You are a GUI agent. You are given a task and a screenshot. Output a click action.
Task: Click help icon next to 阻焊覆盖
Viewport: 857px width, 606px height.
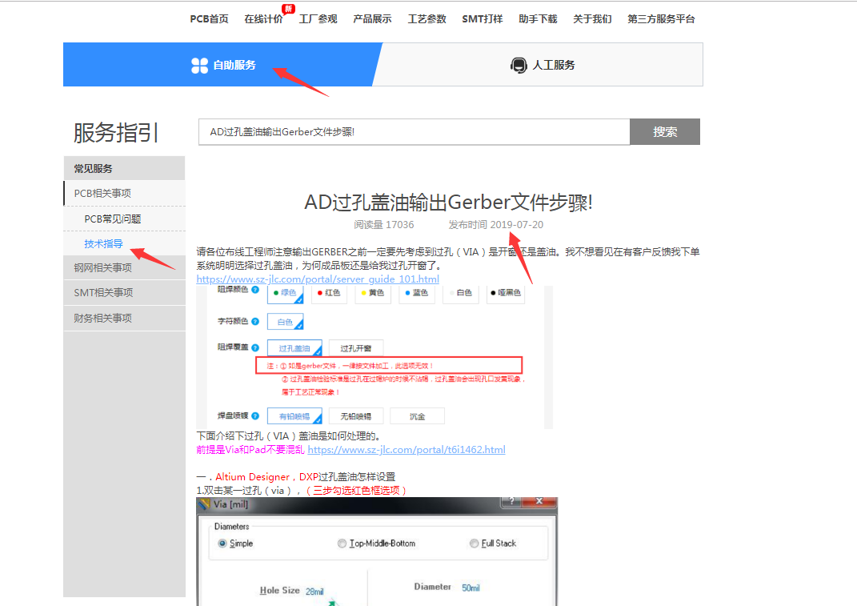point(255,347)
